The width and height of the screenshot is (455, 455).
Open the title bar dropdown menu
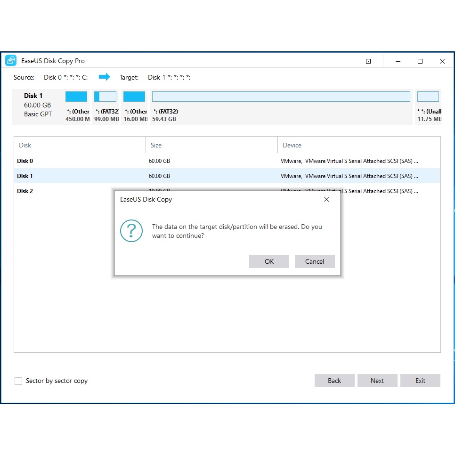368,61
